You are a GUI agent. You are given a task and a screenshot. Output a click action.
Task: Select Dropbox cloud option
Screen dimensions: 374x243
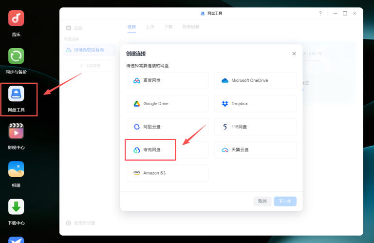pos(256,104)
